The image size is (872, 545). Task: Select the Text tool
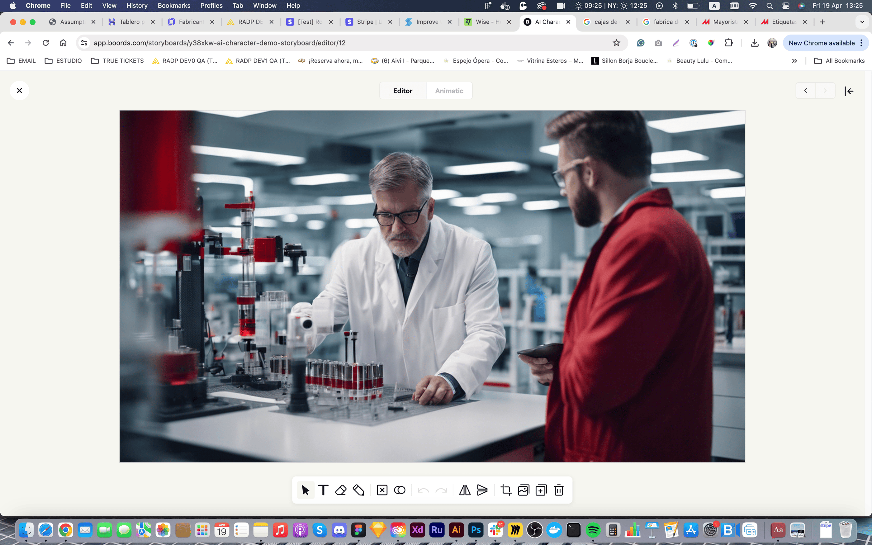click(323, 490)
